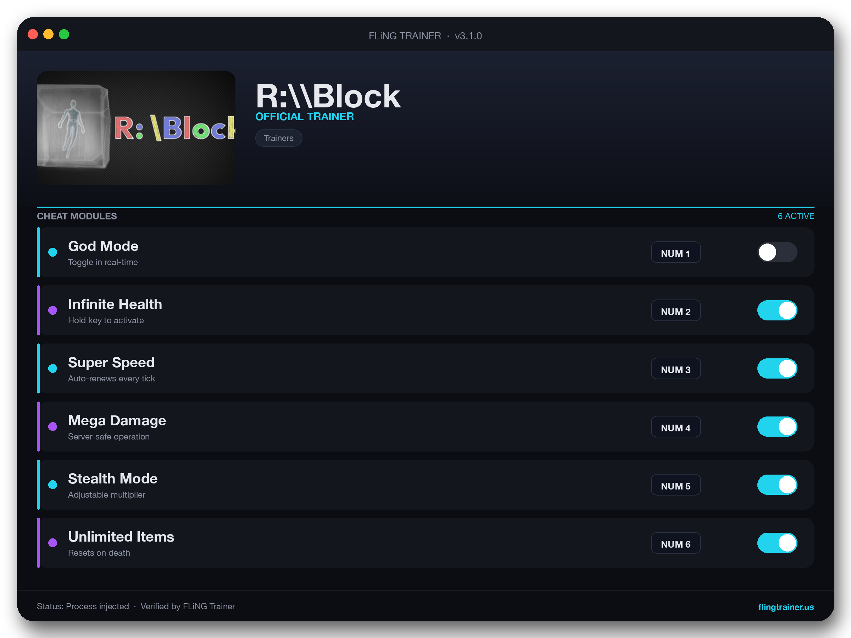The width and height of the screenshot is (851, 638).
Task: Click the Stealth Mode cyan status dot
Action: click(53, 485)
